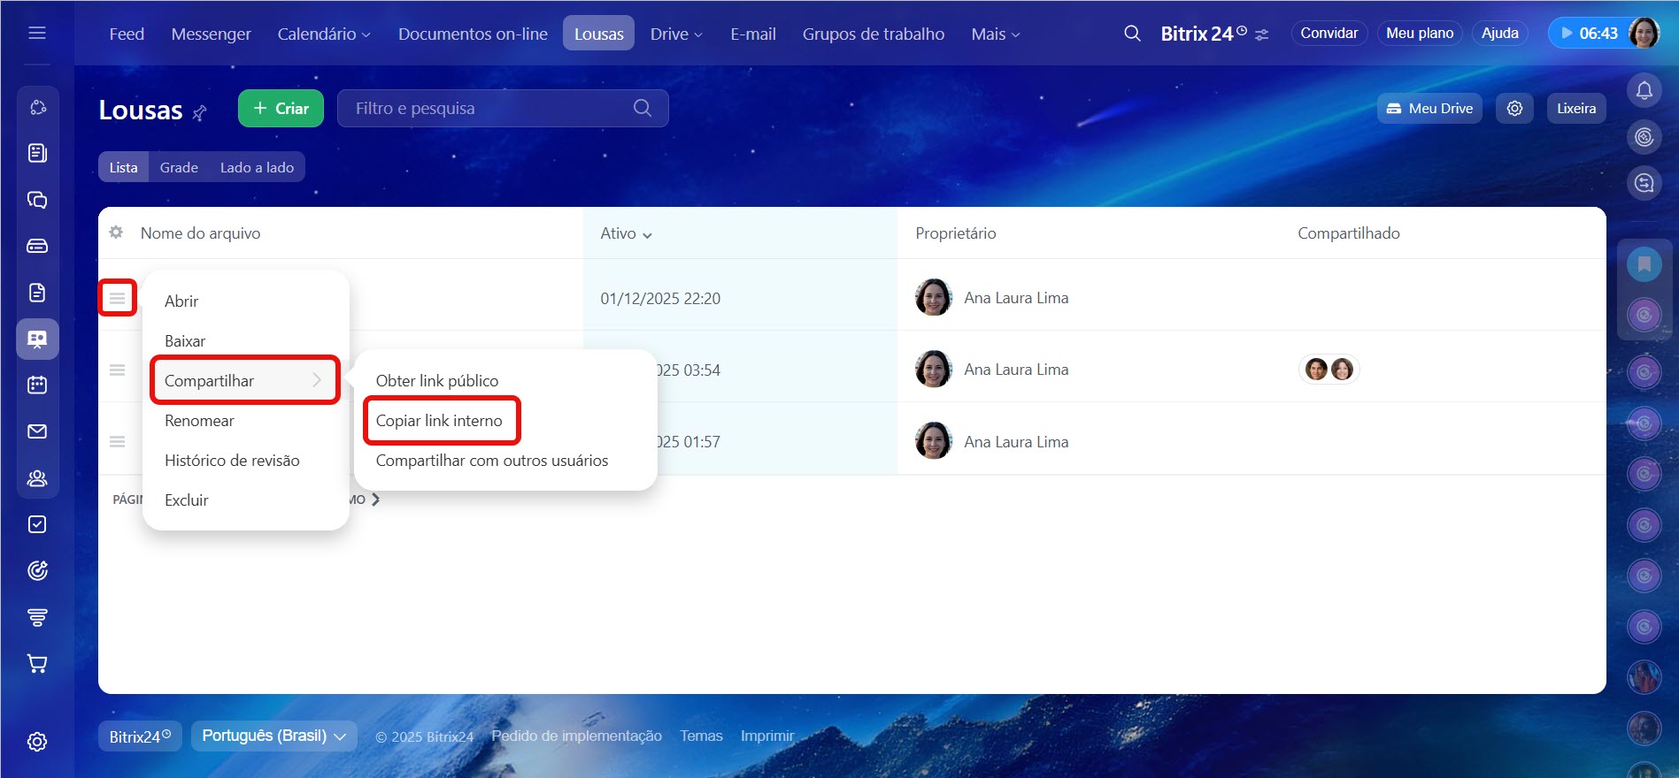1679x778 pixels.
Task: Select Copiar link interno option
Action: (439, 421)
